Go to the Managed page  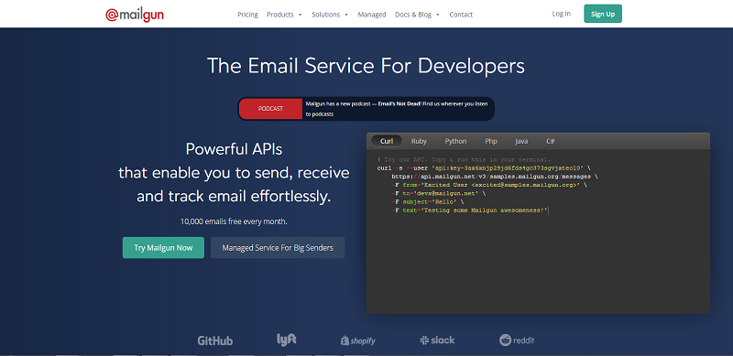(x=372, y=15)
